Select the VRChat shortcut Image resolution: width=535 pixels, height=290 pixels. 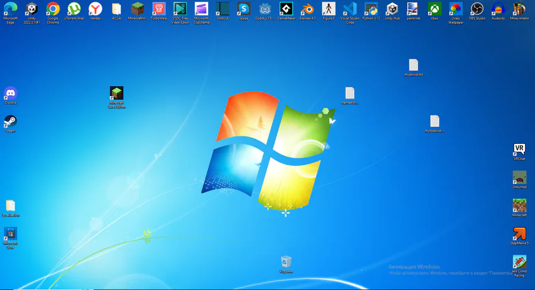(x=520, y=150)
